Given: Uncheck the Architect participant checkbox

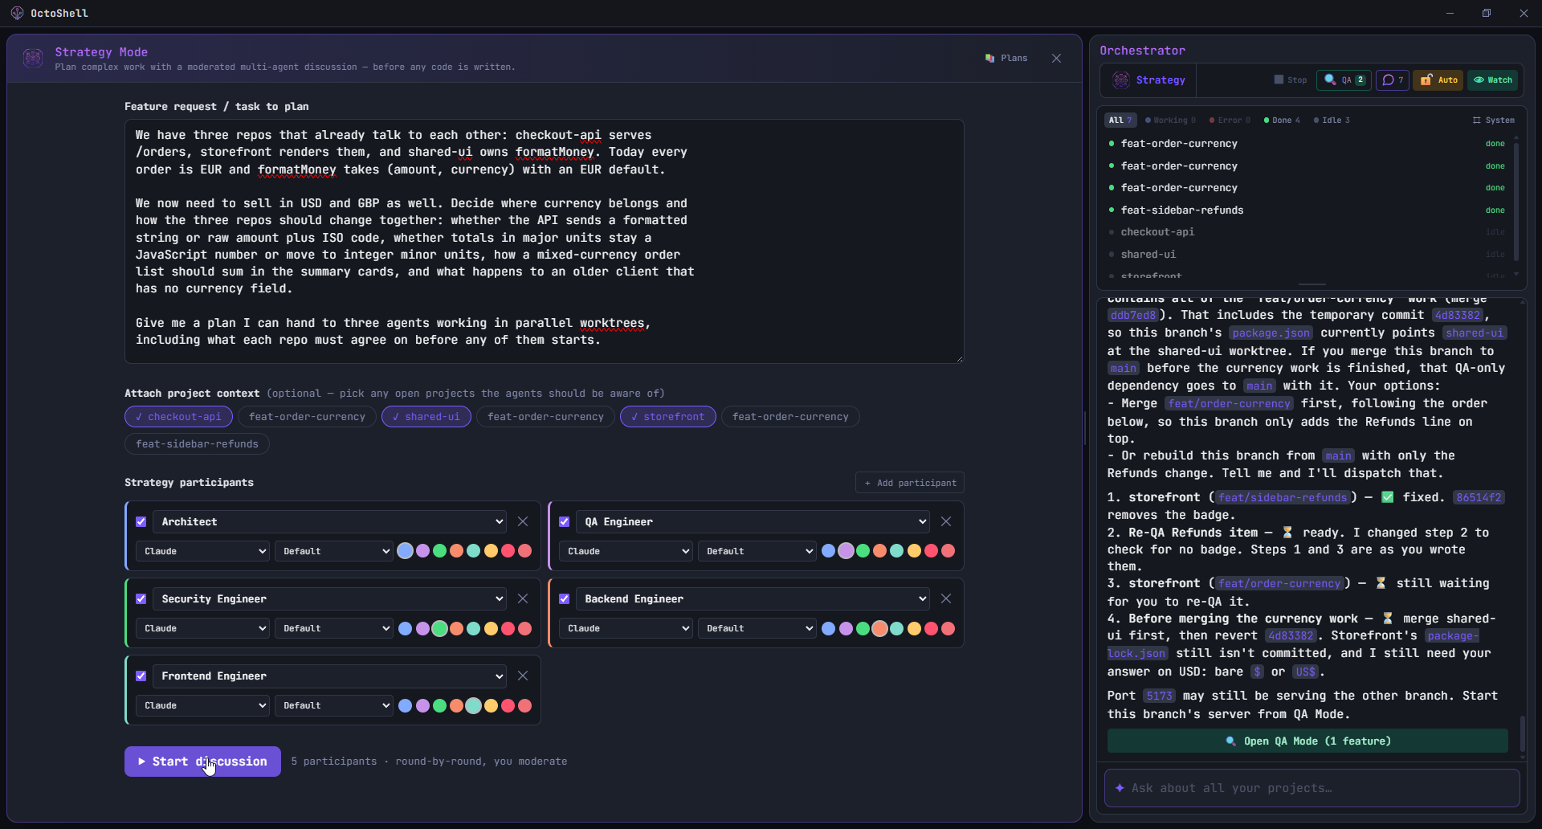Looking at the screenshot, I should point(141,521).
